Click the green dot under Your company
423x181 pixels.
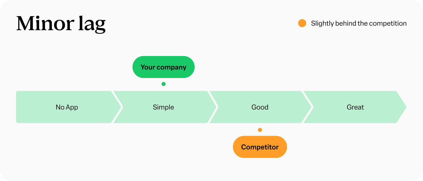[164, 84]
